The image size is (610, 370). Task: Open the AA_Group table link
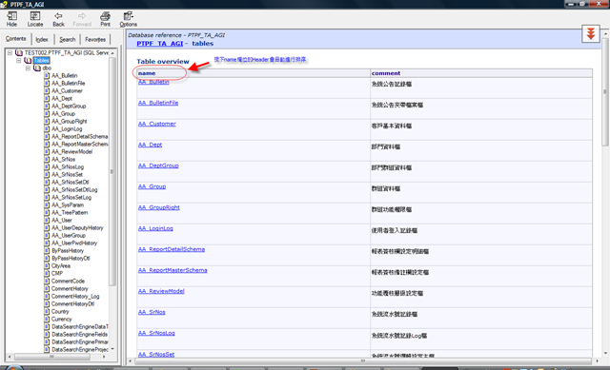pos(152,186)
